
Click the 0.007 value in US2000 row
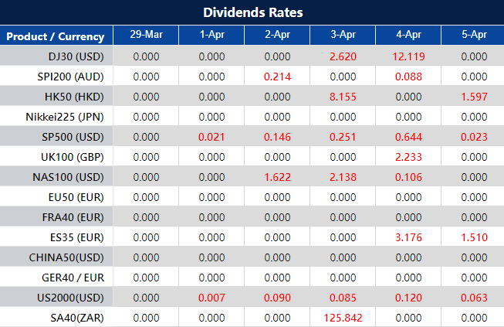click(x=211, y=298)
